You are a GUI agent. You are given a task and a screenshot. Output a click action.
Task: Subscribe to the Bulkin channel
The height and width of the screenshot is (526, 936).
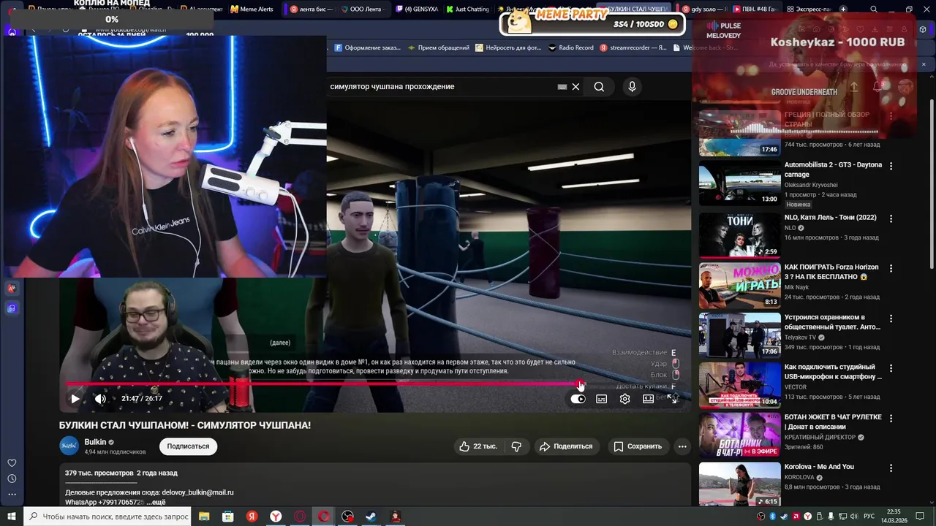coord(188,446)
